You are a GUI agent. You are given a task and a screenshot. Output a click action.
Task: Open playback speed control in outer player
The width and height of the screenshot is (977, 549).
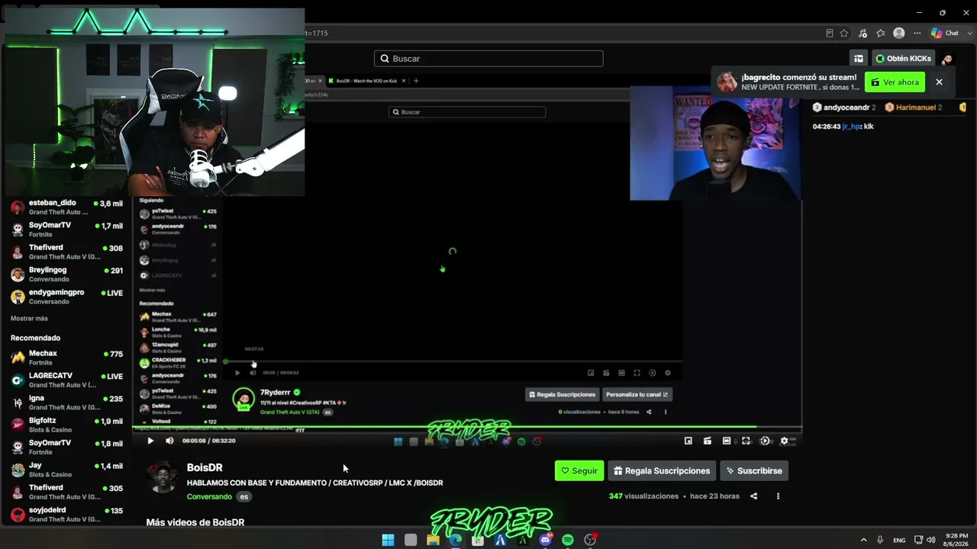[765, 441]
